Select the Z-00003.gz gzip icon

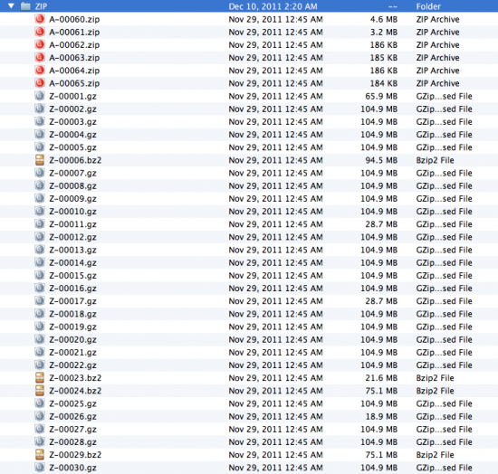(40, 121)
